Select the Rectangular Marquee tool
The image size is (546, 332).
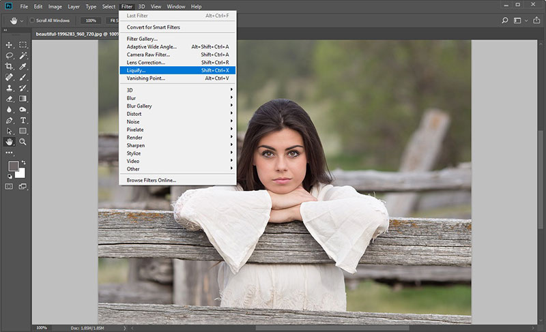23,45
